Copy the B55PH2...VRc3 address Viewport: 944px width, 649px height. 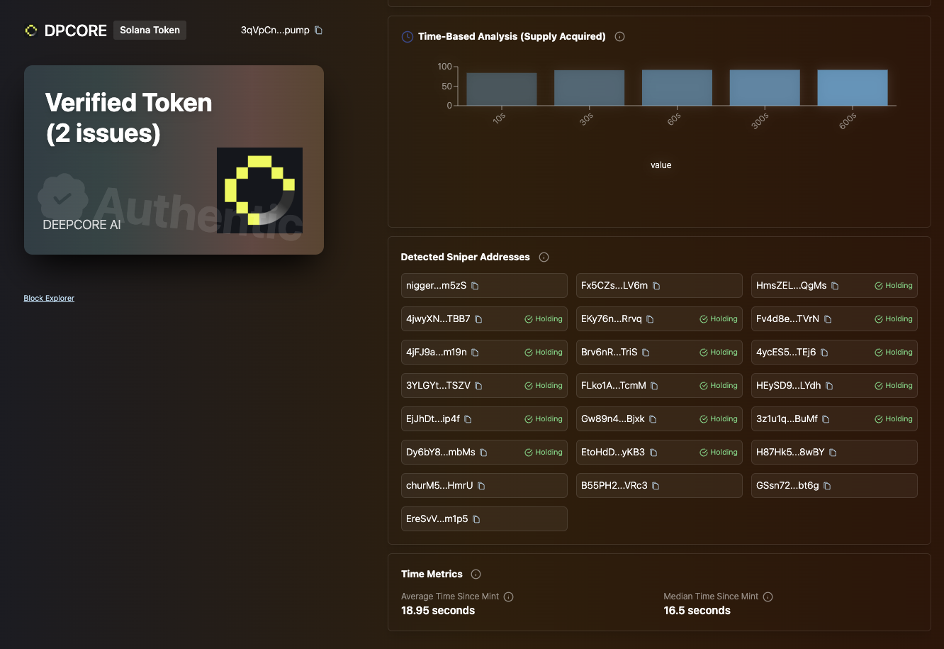(x=656, y=486)
